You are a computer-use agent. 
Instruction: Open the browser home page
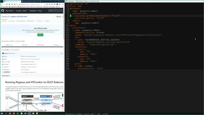(9, 4)
